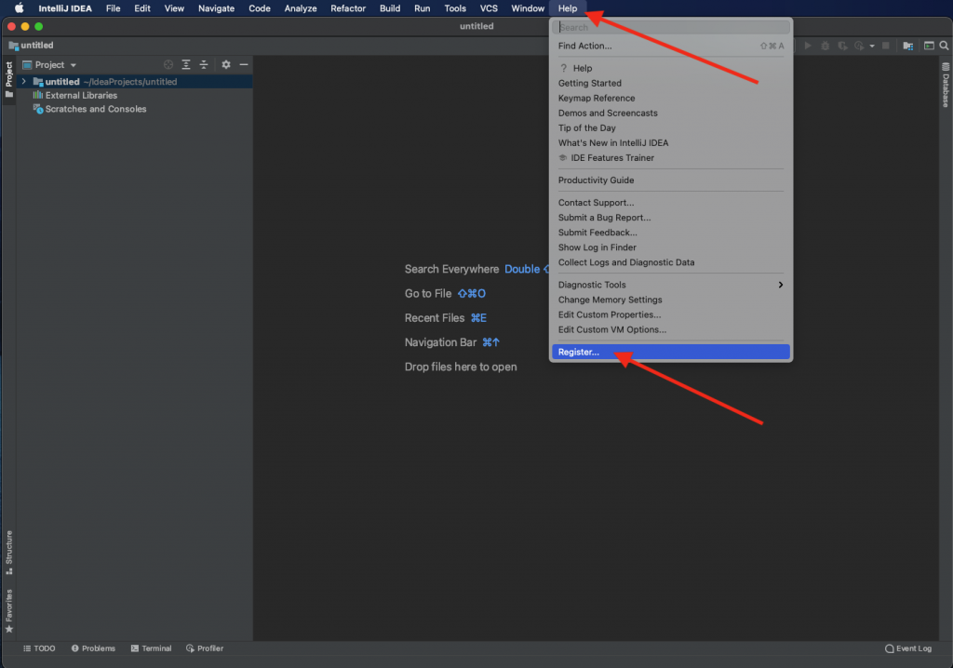Click the Stop square icon
Screen dimensions: 953x668
point(886,46)
